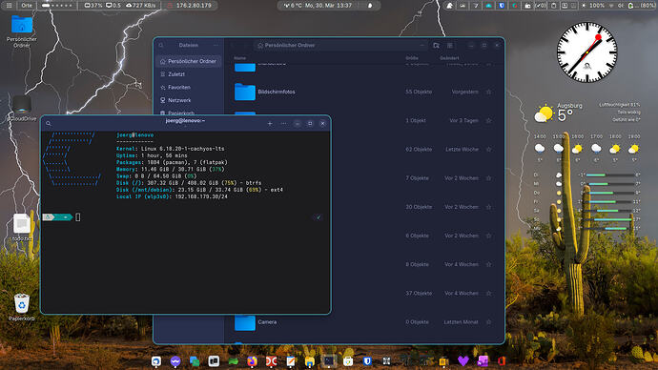
Task: Click the volume speaker icon in the top bar
Action: pyautogui.click(x=621, y=6)
